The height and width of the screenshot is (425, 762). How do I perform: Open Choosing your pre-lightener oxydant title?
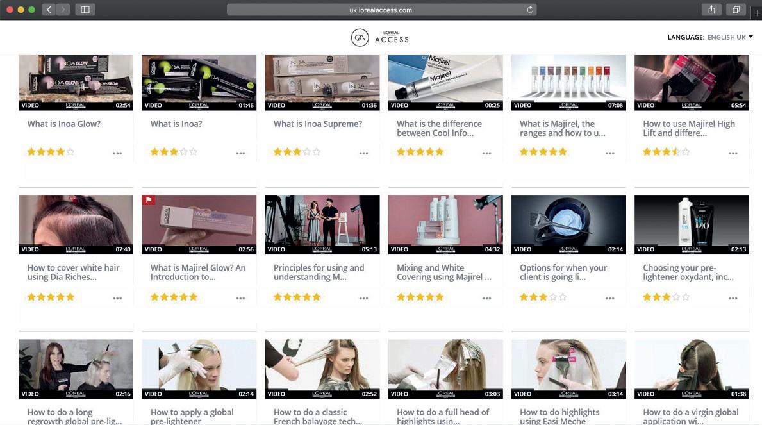tap(688, 272)
